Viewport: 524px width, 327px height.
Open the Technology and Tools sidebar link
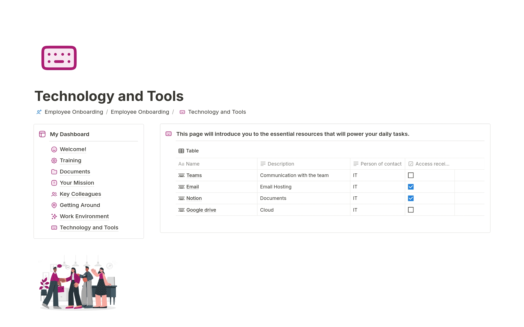89,227
